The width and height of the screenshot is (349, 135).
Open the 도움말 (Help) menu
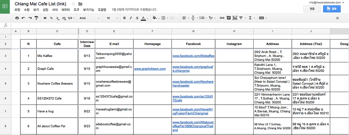click(x=102, y=10)
